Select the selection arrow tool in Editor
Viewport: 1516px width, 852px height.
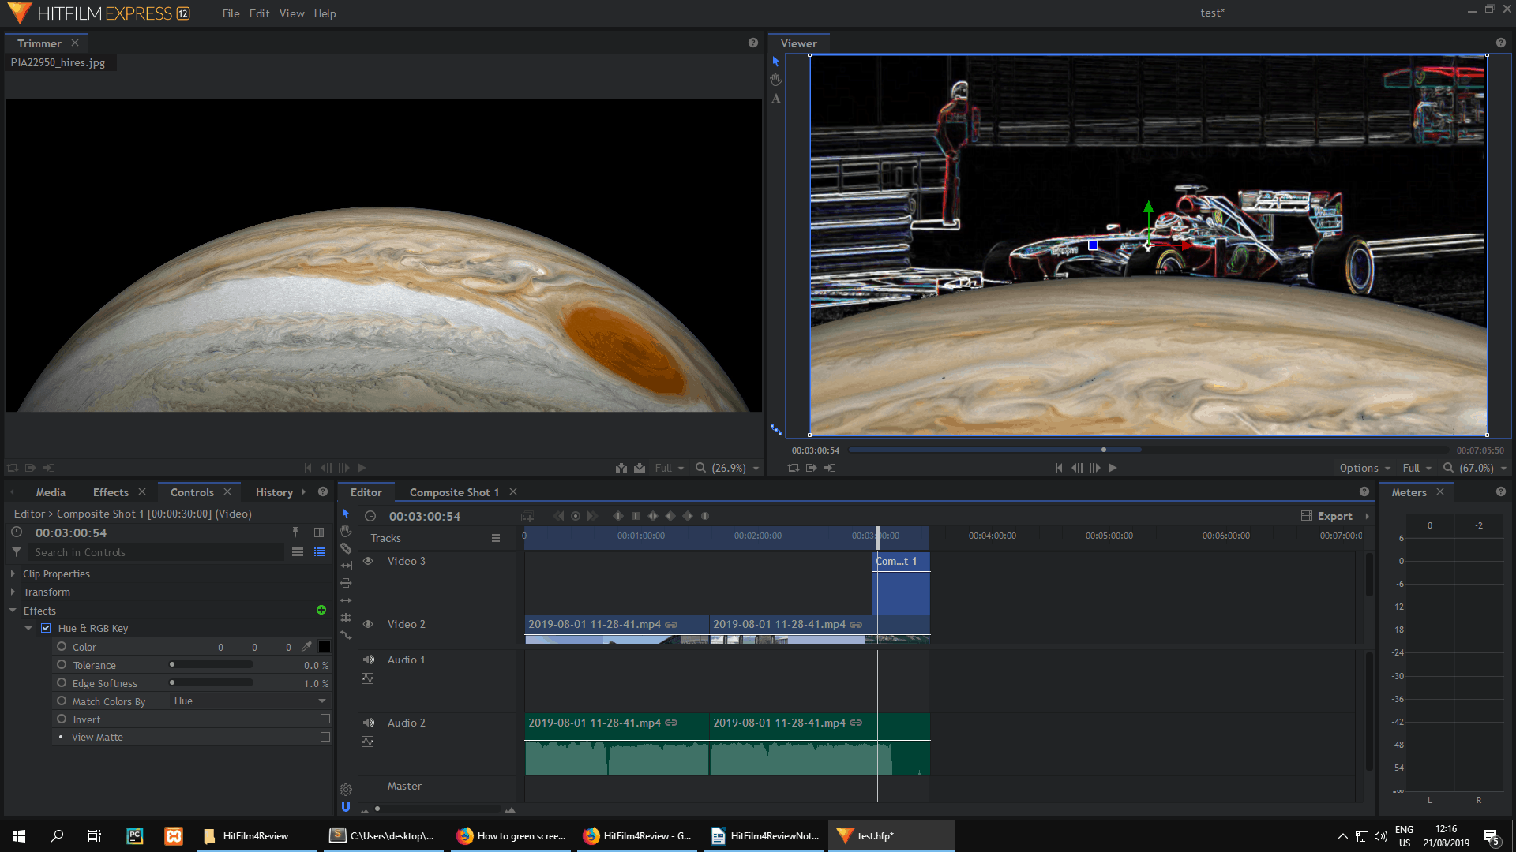point(345,514)
